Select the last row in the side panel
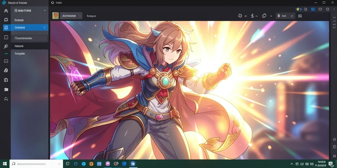 30,53
